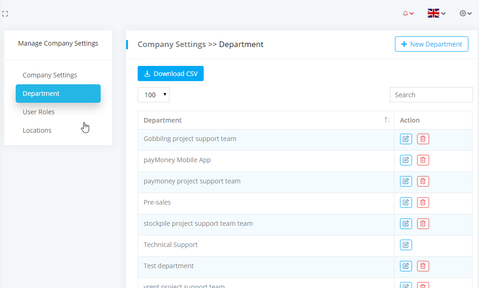The height and width of the screenshot is (288, 479).
Task: Edit paymoney project support team entry
Action: point(406,181)
